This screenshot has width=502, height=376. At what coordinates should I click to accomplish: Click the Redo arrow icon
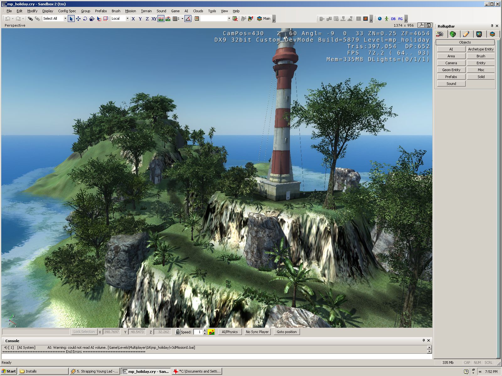(x=18, y=19)
